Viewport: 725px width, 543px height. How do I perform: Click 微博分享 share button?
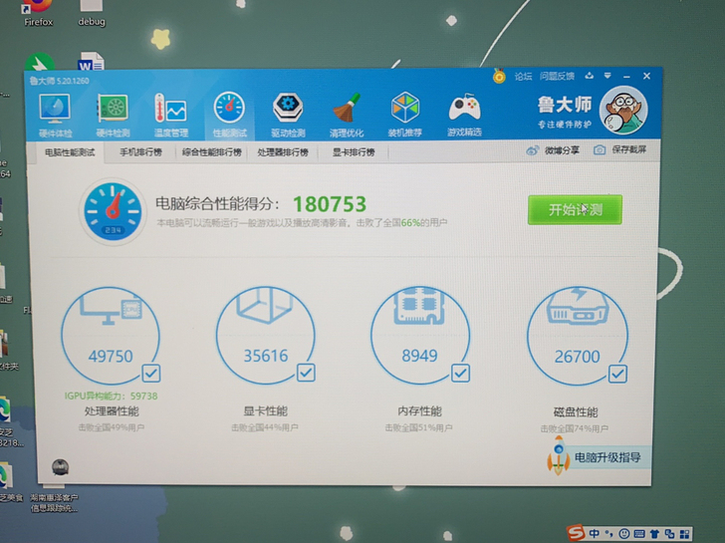pos(553,150)
